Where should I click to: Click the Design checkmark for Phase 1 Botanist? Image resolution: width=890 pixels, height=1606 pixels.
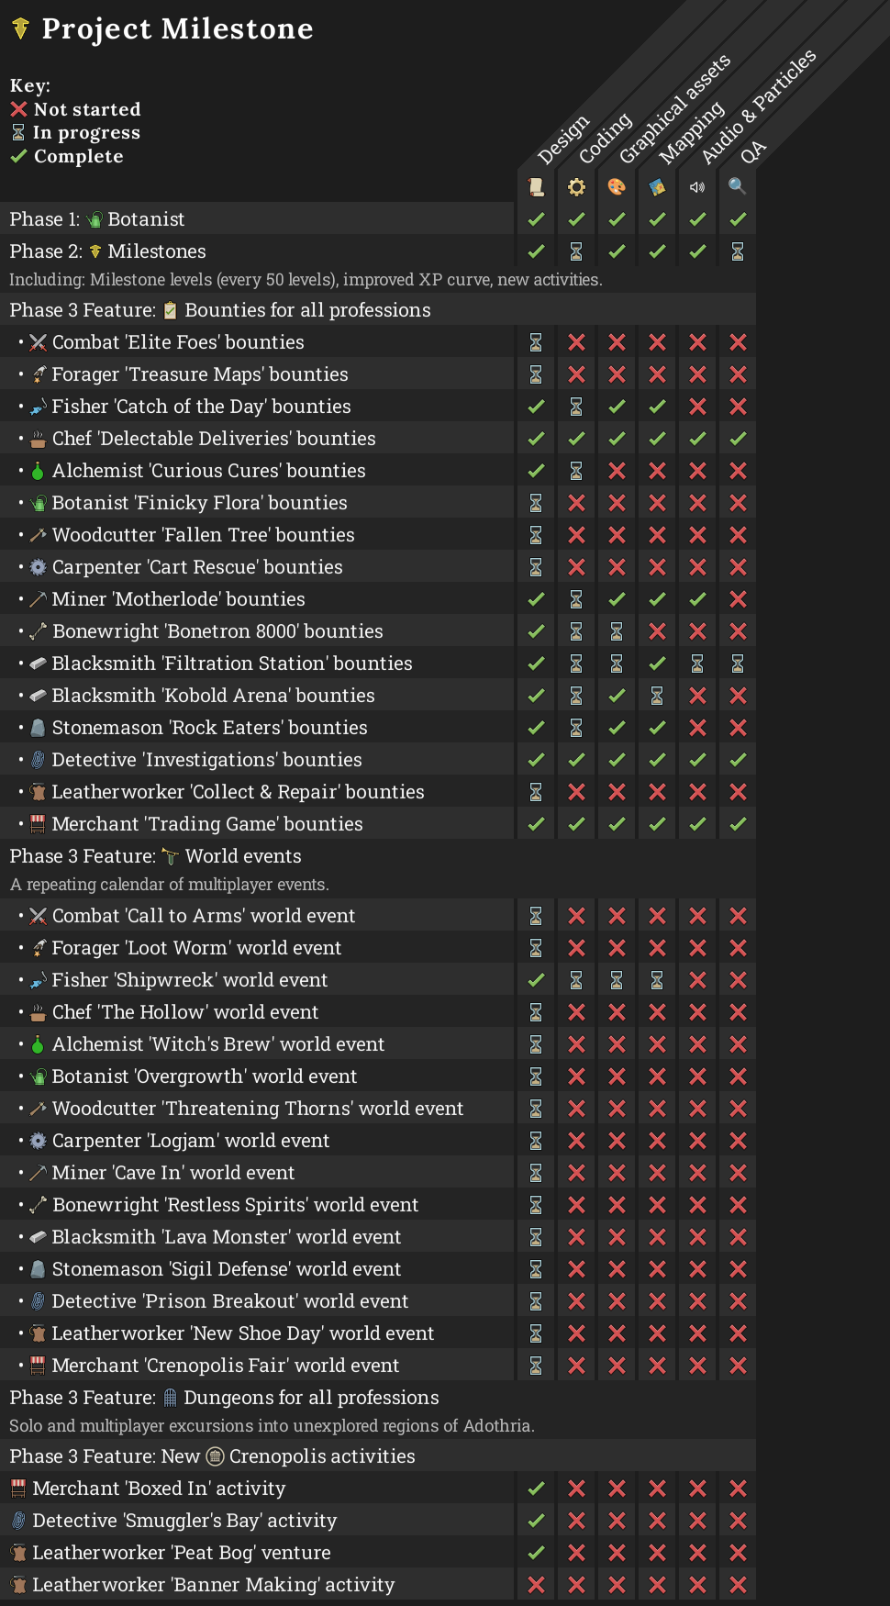coord(536,219)
